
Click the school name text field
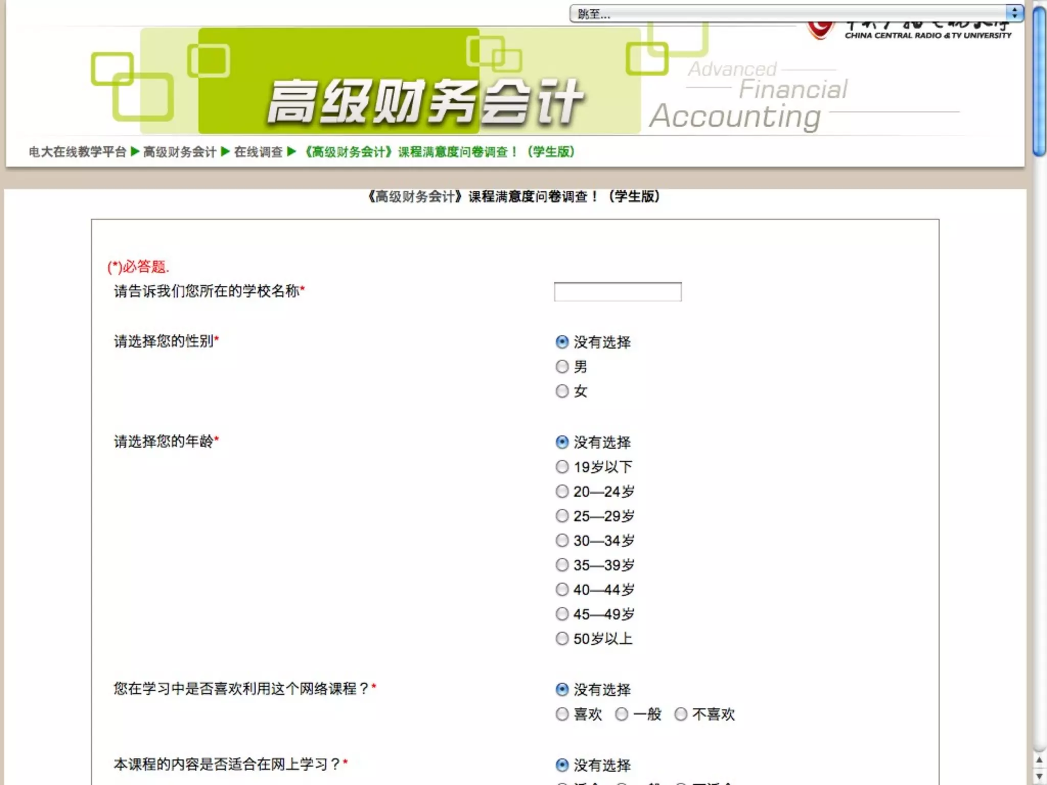[618, 292]
